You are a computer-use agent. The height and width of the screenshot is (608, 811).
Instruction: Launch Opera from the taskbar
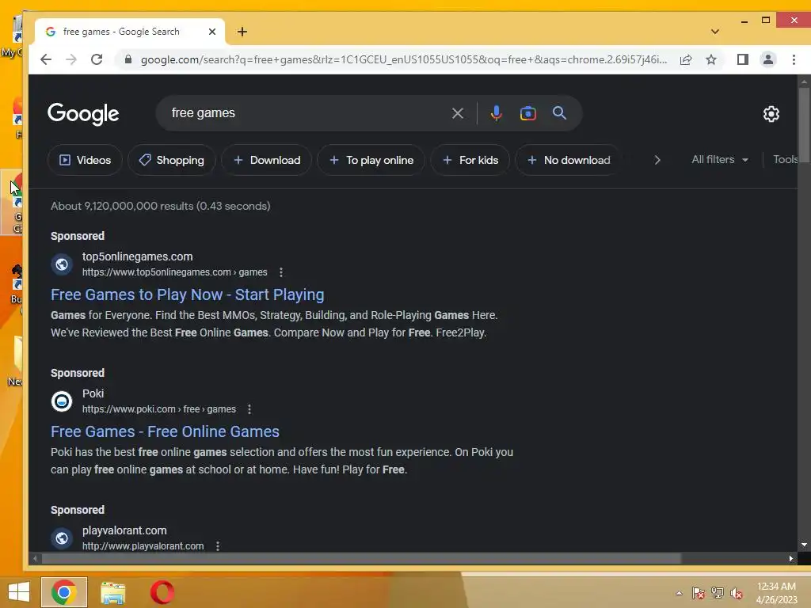[x=162, y=592]
